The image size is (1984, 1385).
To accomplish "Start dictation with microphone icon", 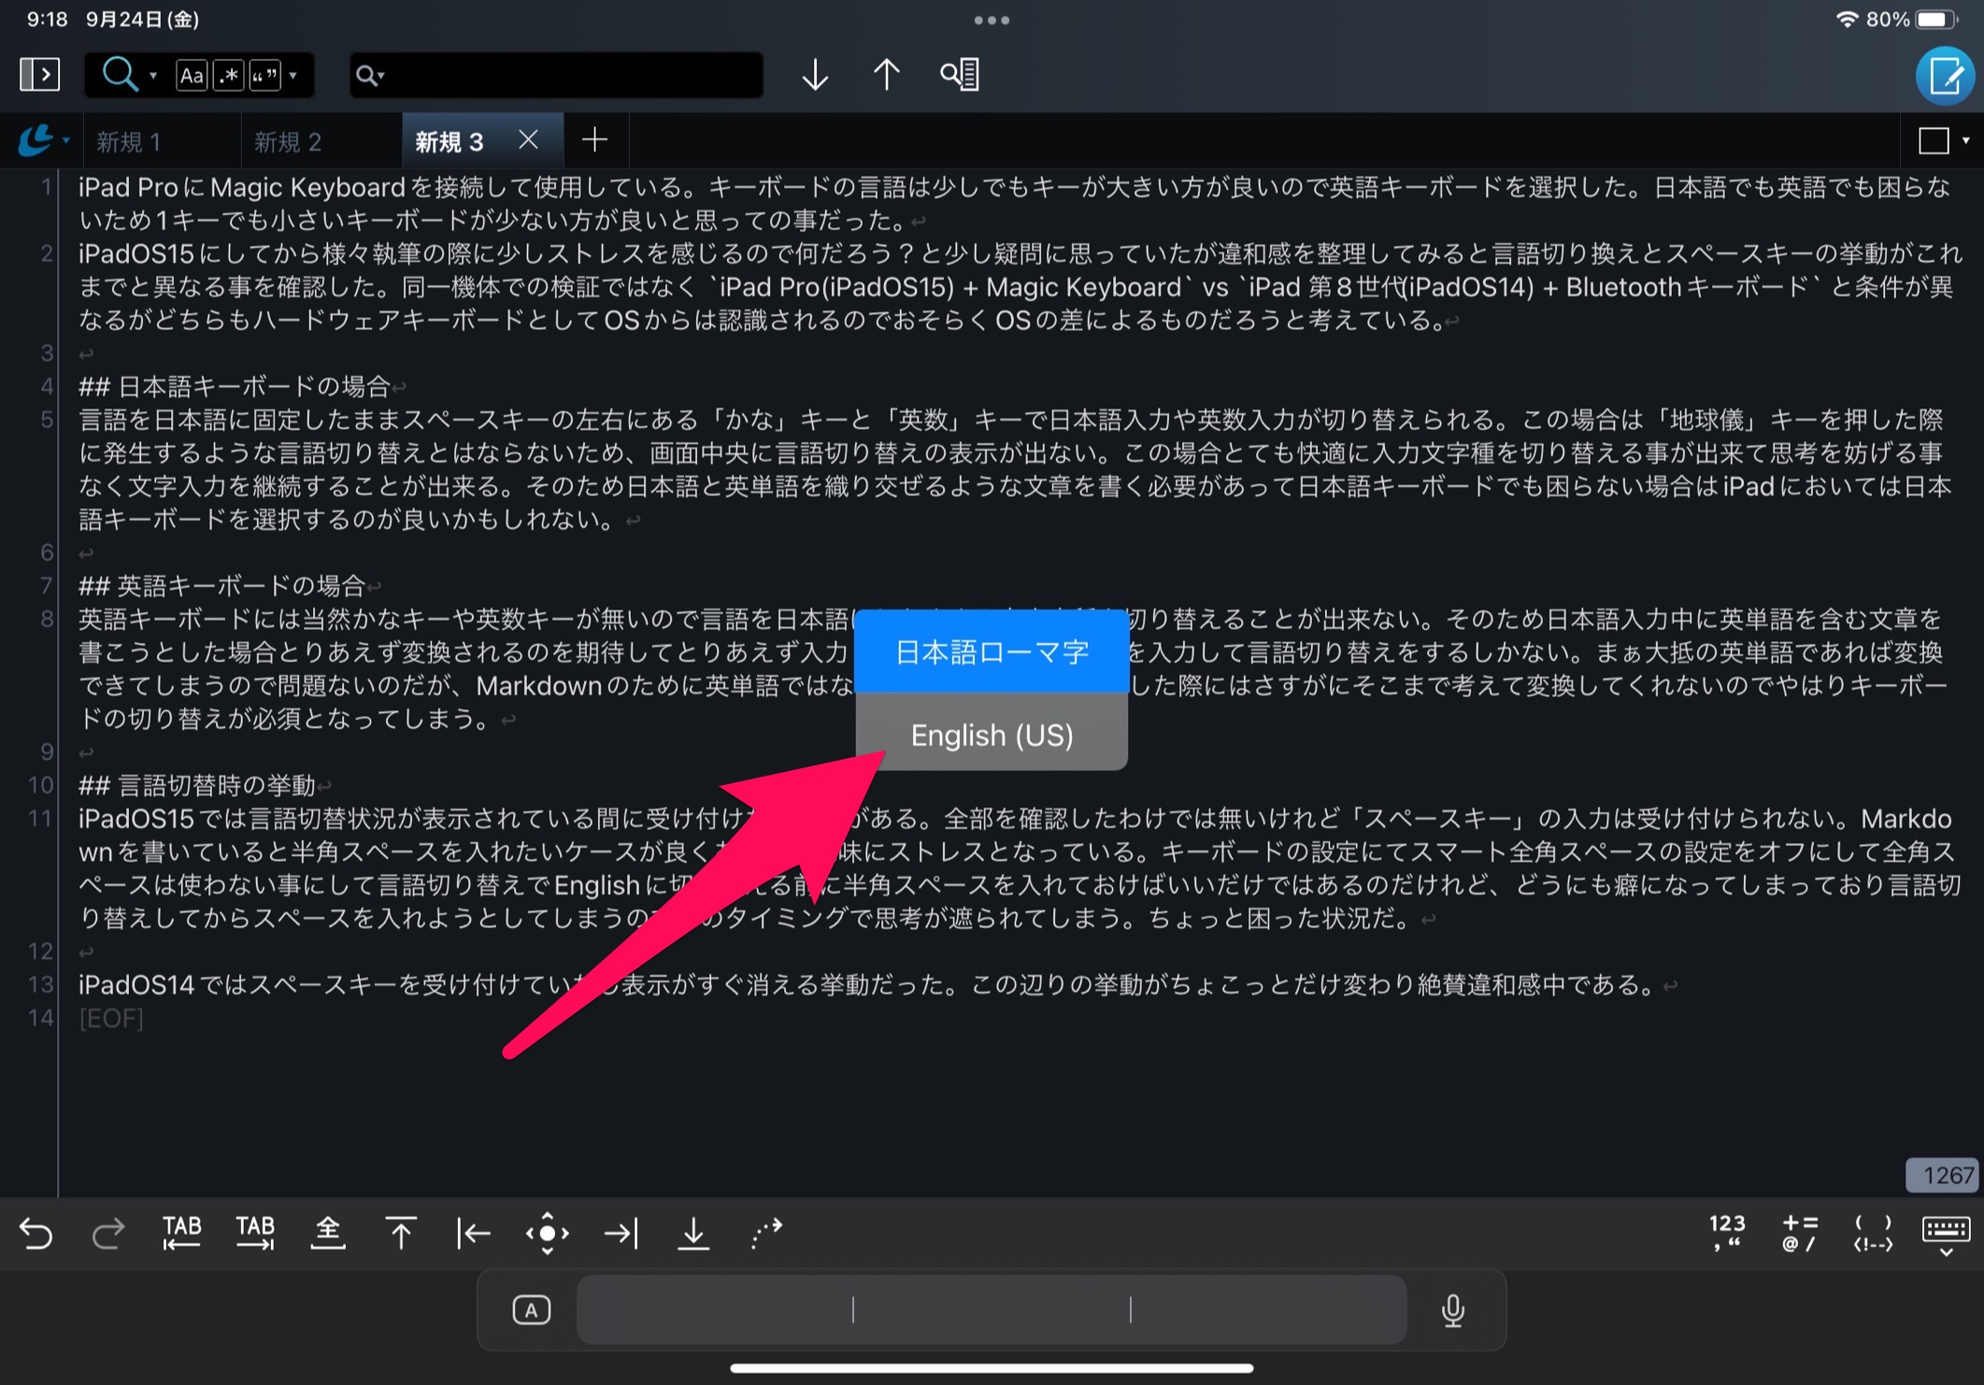I will 1453,1310.
